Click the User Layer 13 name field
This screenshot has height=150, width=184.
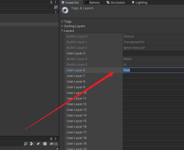pyautogui.click(x=153, y=110)
